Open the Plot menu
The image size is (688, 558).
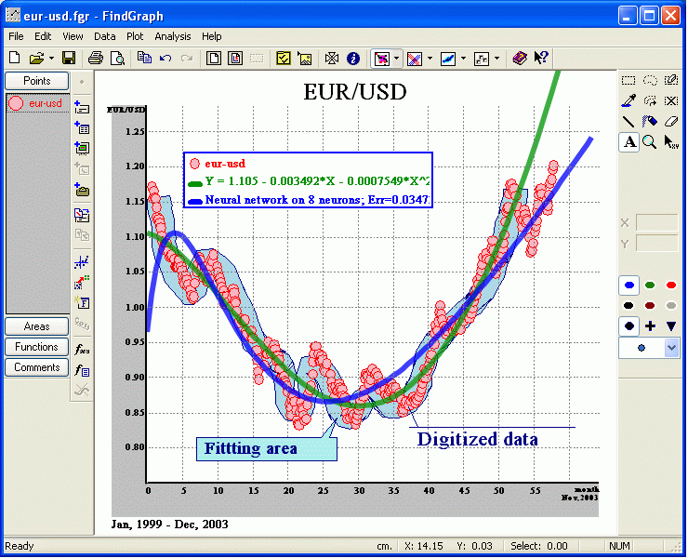(135, 36)
